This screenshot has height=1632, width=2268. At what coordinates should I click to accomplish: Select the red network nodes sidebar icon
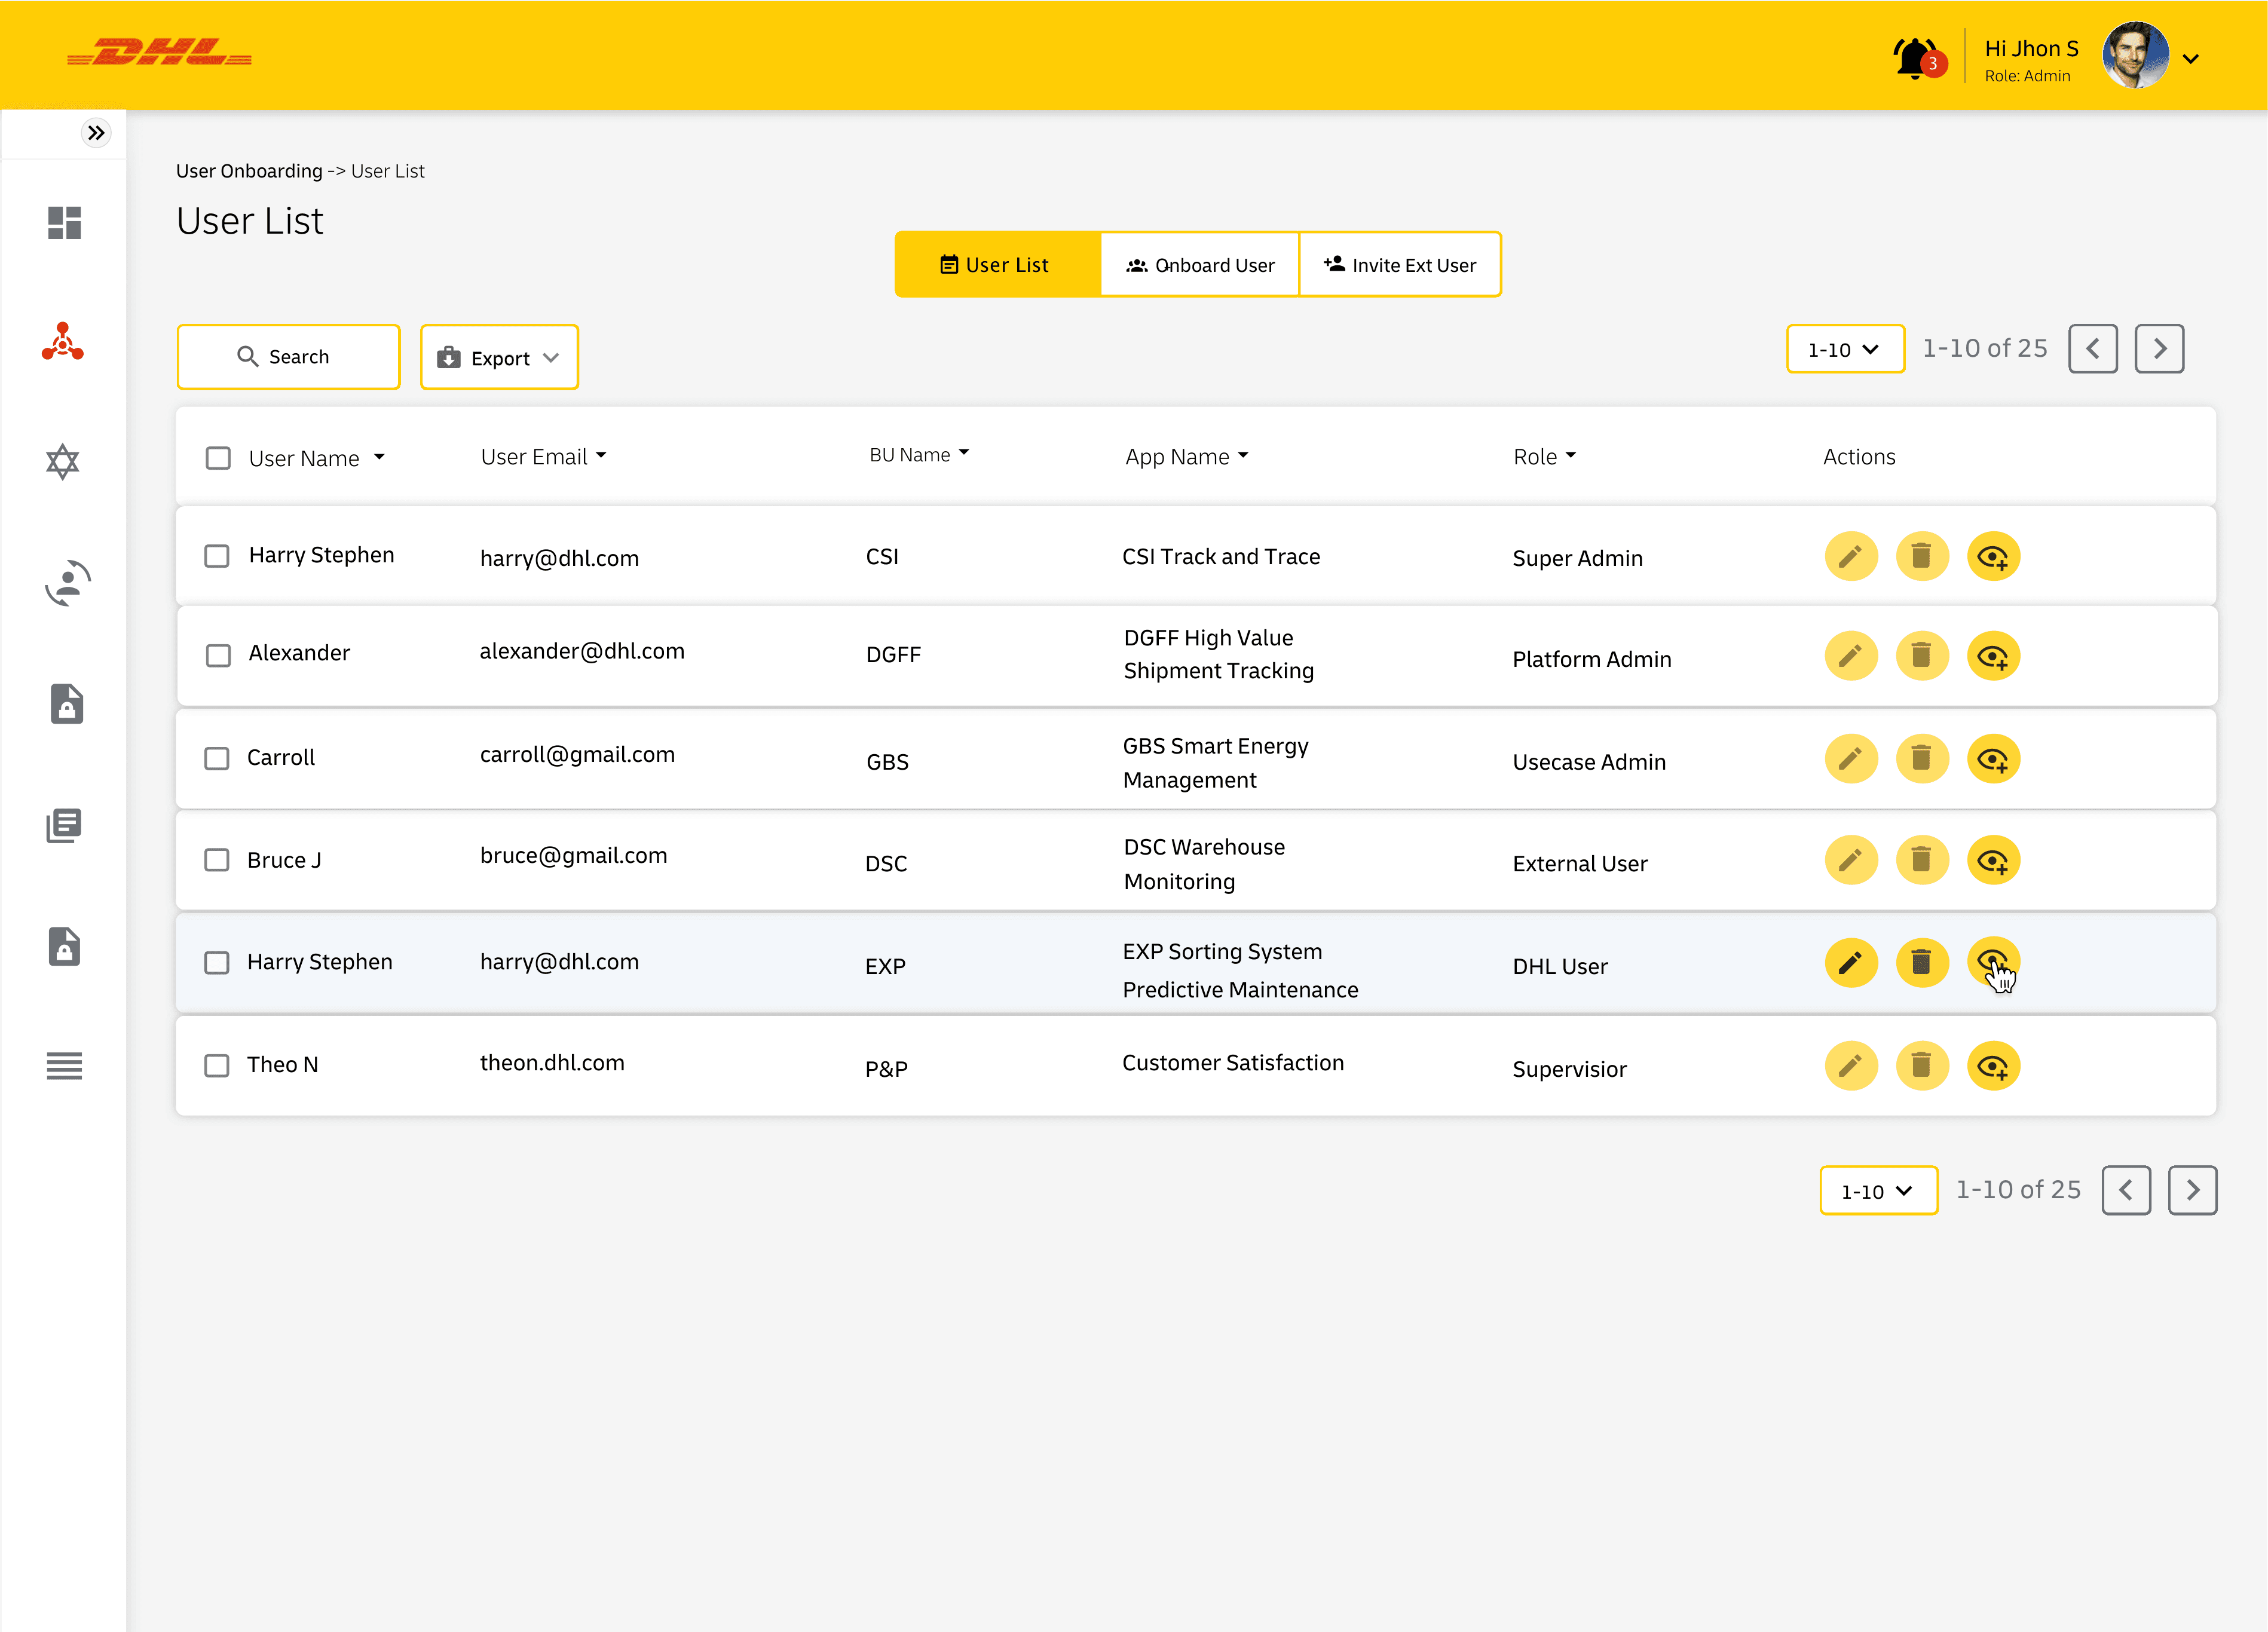point(63,341)
